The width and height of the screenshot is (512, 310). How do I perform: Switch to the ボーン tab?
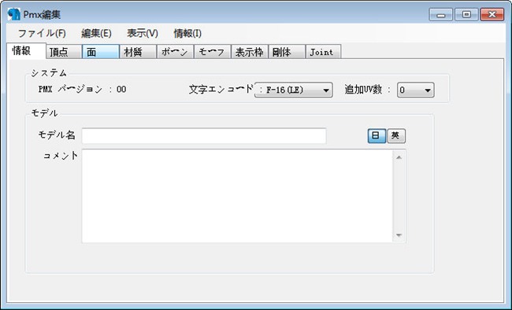point(175,52)
